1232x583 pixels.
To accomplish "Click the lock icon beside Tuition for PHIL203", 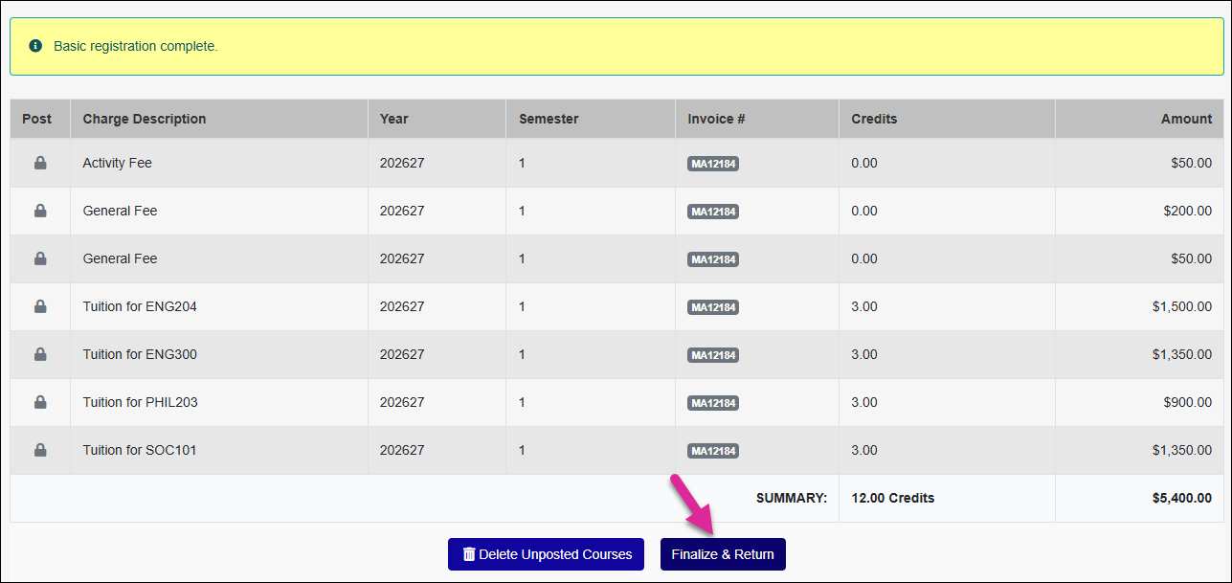I will tap(40, 402).
